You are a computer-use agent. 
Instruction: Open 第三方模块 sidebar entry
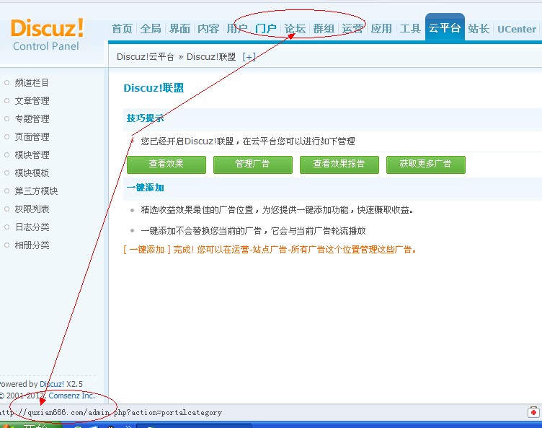coord(36,191)
